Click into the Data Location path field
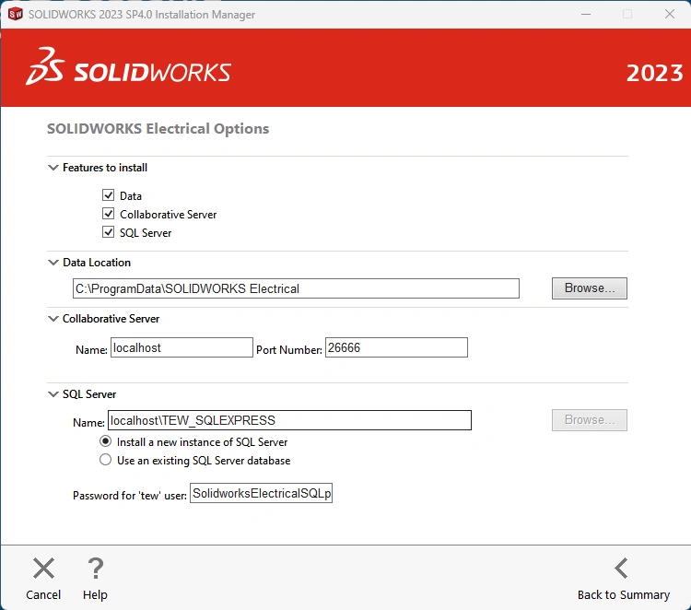 [296, 288]
